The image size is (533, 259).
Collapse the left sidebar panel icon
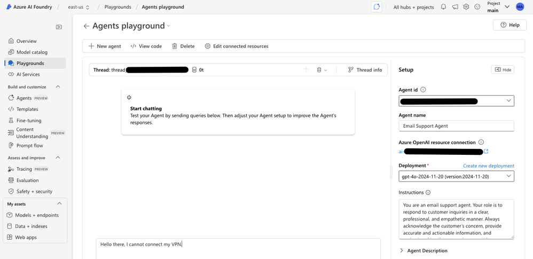[59, 27]
